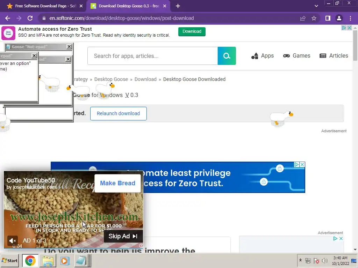Open the Chrome profile avatar icon

339,18
